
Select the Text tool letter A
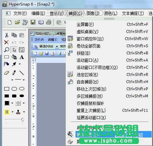(22, 57)
